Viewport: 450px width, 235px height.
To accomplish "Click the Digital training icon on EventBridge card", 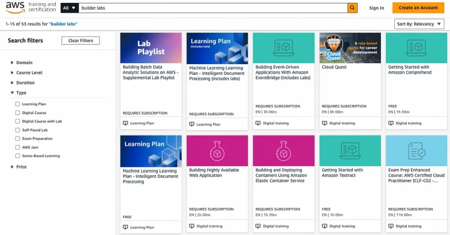I will (258, 123).
